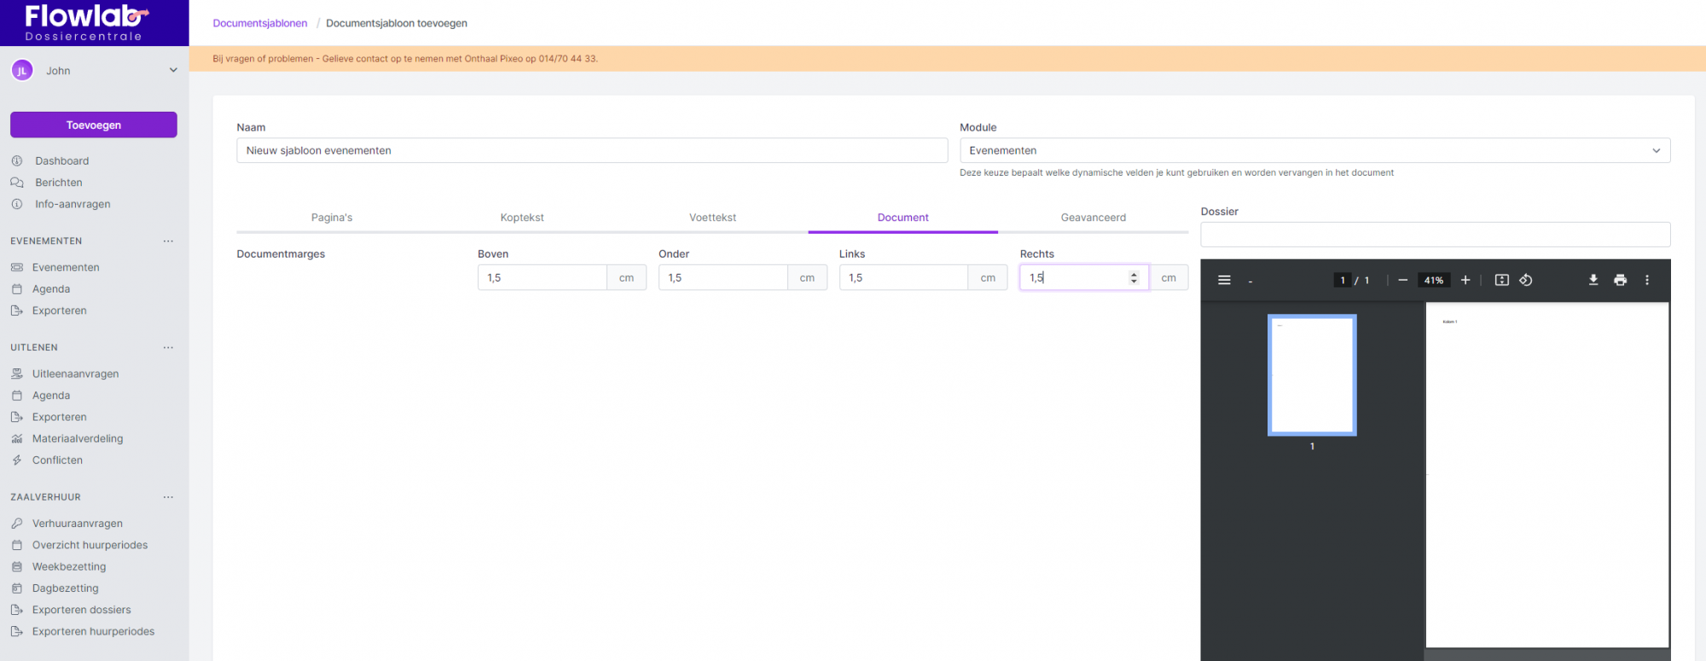Zoom in the PDF preview
This screenshot has width=1706, height=661.
(x=1465, y=280)
